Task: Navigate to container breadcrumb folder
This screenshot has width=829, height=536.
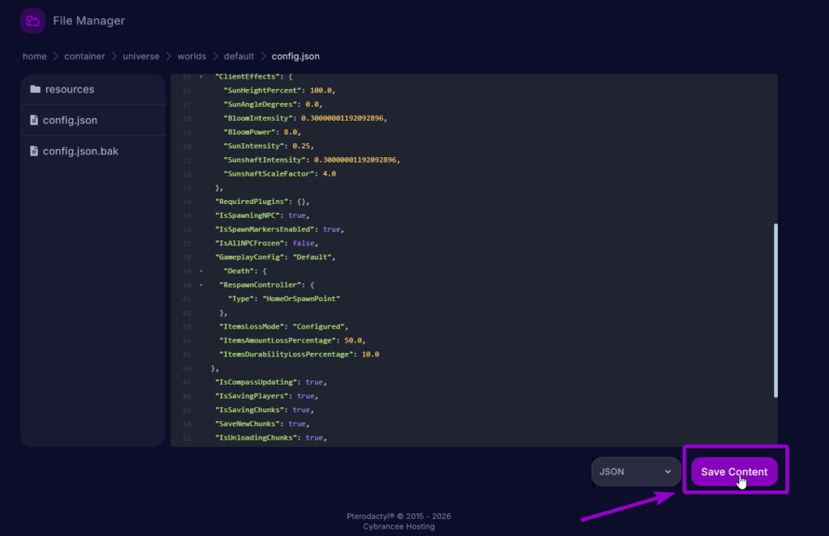Action: tap(85, 57)
